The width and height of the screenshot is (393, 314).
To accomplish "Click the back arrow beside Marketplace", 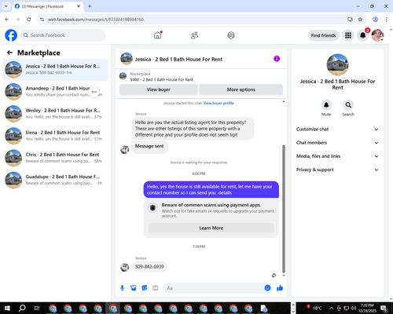I will click(9, 53).
